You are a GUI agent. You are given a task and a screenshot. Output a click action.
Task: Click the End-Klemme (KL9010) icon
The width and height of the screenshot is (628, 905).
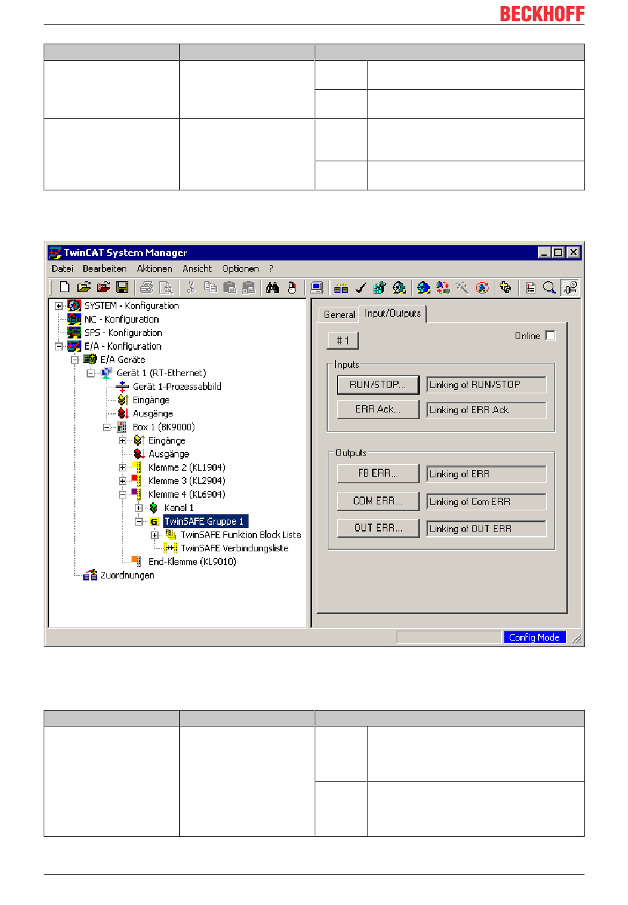pos(136,561)
